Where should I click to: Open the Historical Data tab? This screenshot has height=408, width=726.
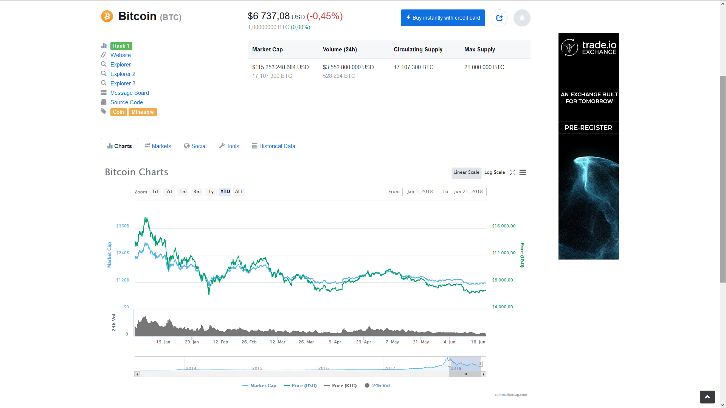(273, 146)
